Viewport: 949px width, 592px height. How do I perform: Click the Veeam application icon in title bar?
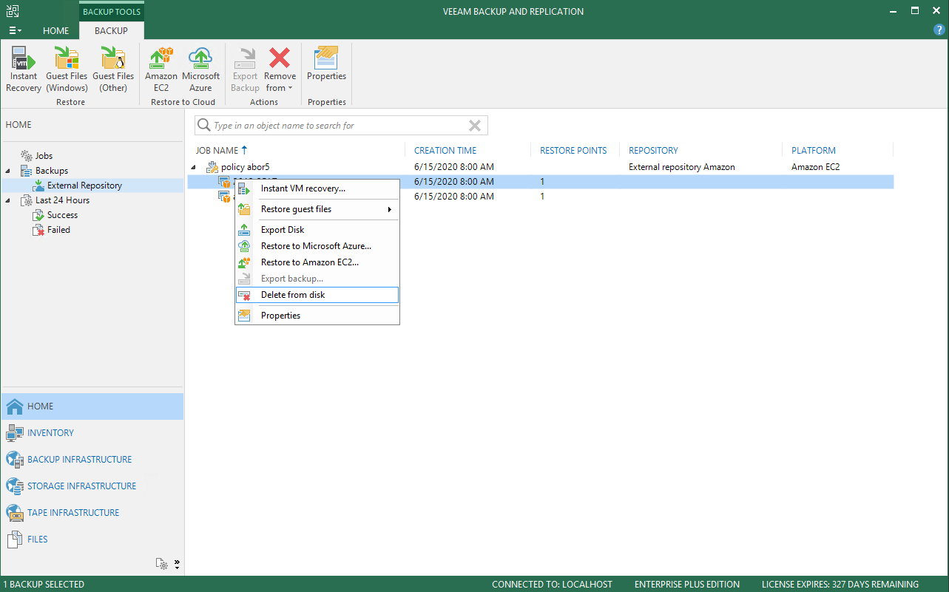(13, 11)
